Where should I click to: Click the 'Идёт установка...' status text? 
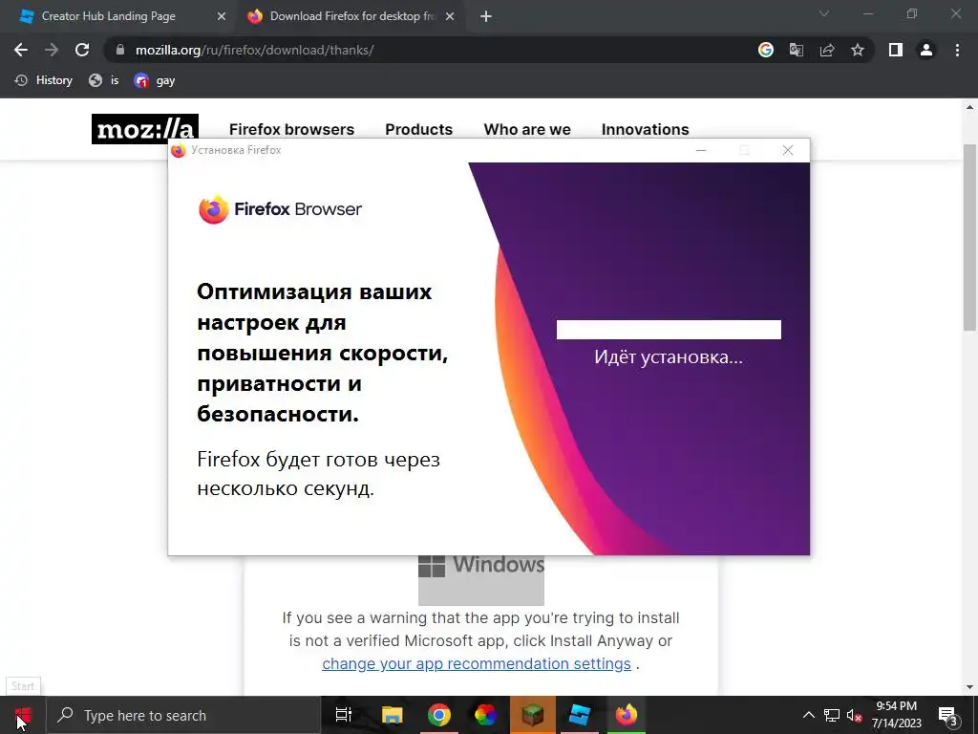click(x=669, y=357)
